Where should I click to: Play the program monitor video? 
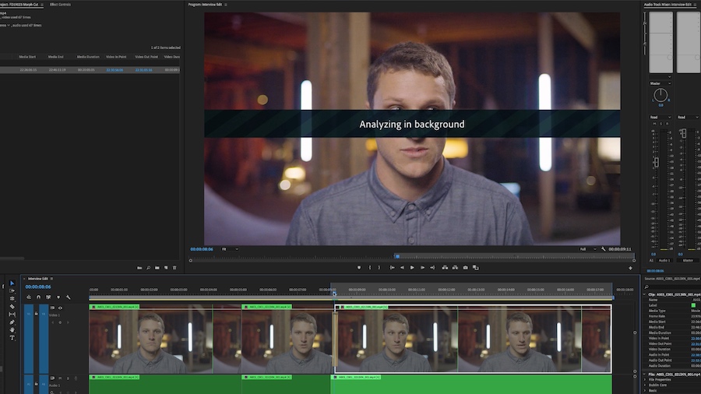pyautogui.click(x=412, y=268)
